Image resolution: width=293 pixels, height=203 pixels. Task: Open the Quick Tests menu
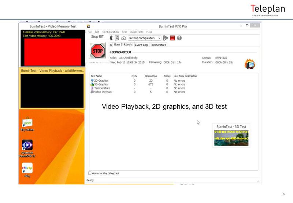[x=136, y=32]
